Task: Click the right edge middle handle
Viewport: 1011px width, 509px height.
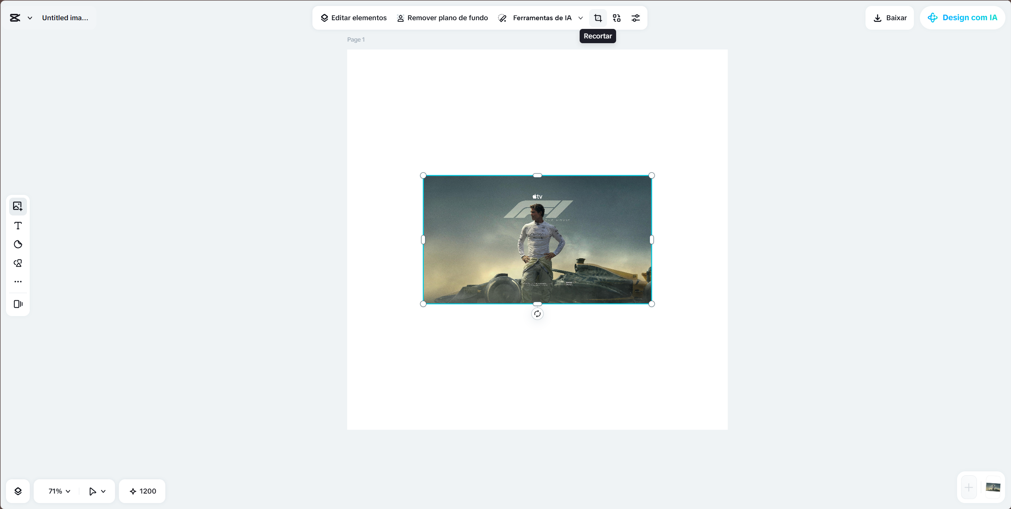Action: 651,240
